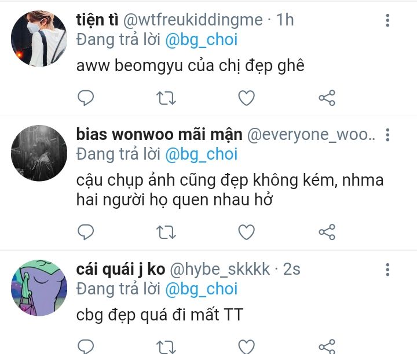Reply to tiện tì's tweet

pos(86,98)
